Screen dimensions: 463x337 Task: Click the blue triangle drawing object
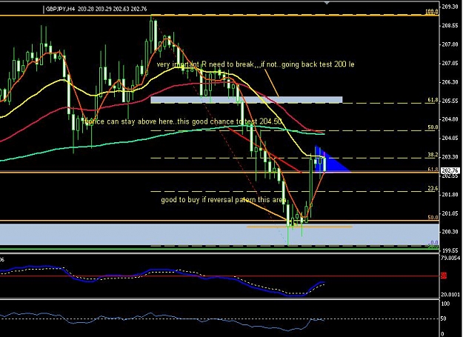(x=330, y=161)
